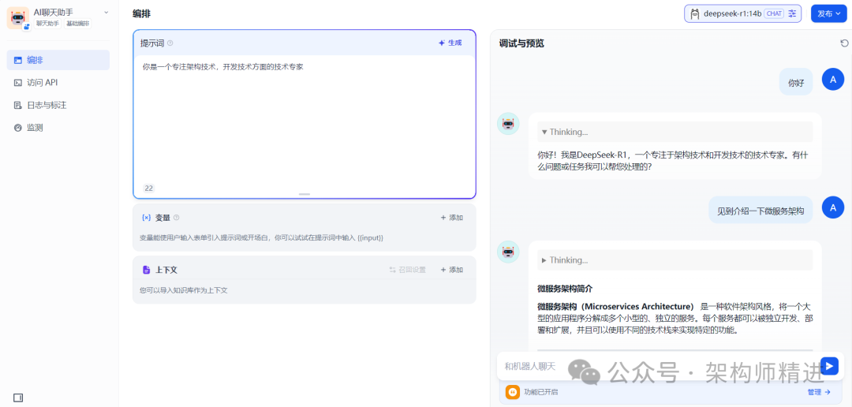
Task: Open model parameter settings sliders icon
Action: pyautogui.click(x=792, y=13)
